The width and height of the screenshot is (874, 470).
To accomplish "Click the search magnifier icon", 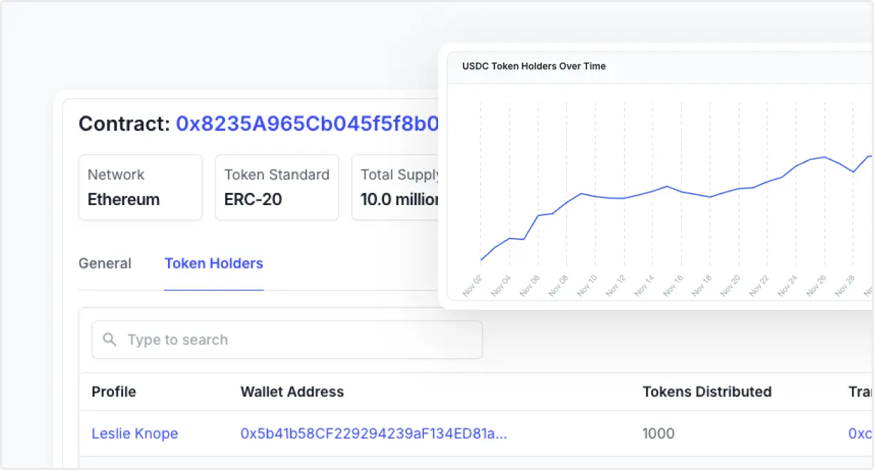I will (x=110, y=340).
